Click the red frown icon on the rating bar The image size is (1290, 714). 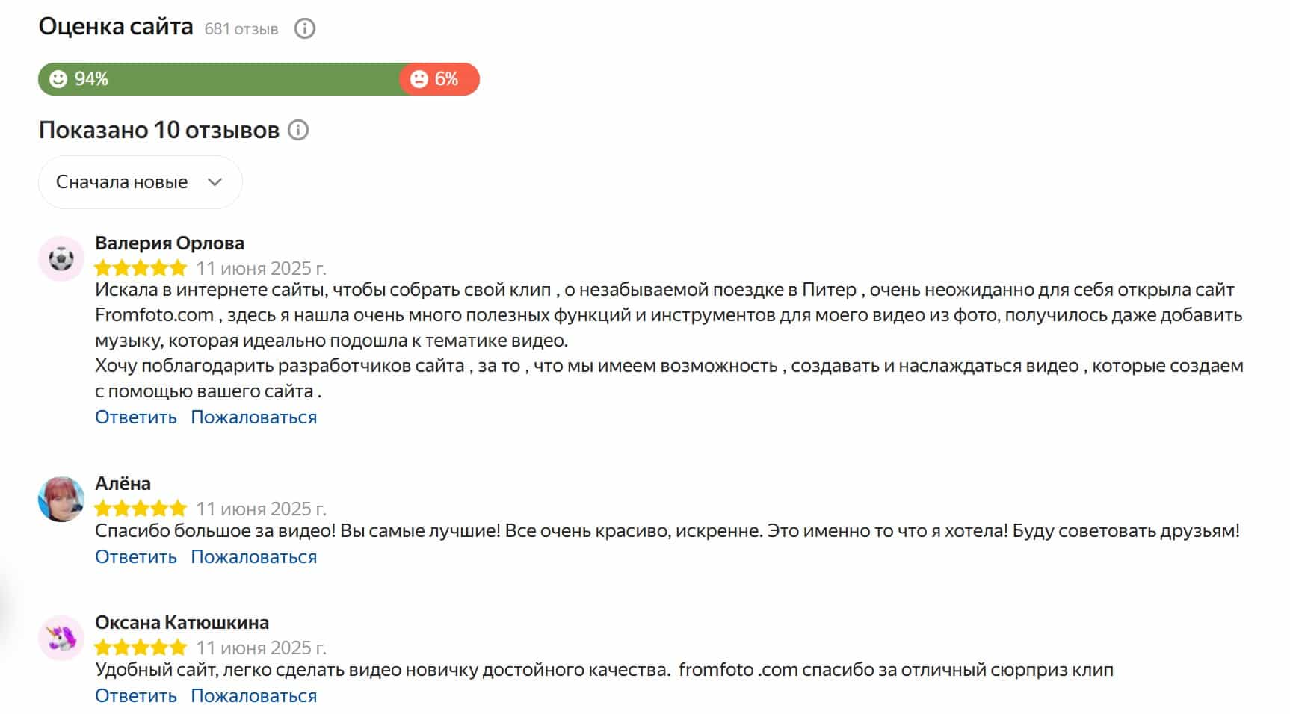pos(419,78)
